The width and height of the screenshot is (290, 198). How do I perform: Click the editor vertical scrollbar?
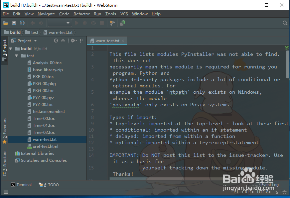[x=287, y=65]
